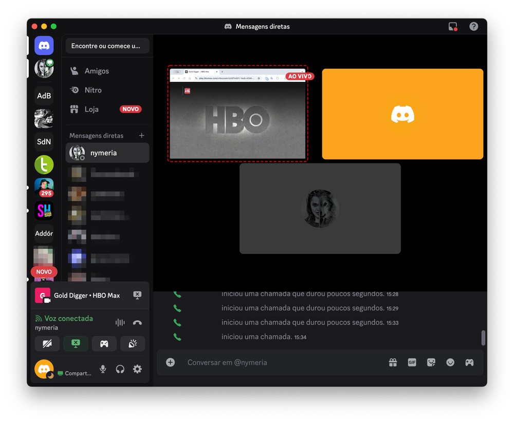Open user settings gear
The image size is (514, 422).
tap(137, 369)
